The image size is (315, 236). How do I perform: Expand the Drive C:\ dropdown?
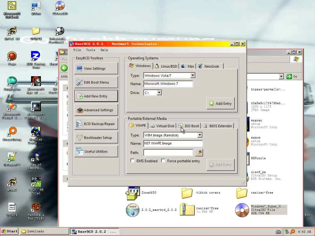click(159, 92)
